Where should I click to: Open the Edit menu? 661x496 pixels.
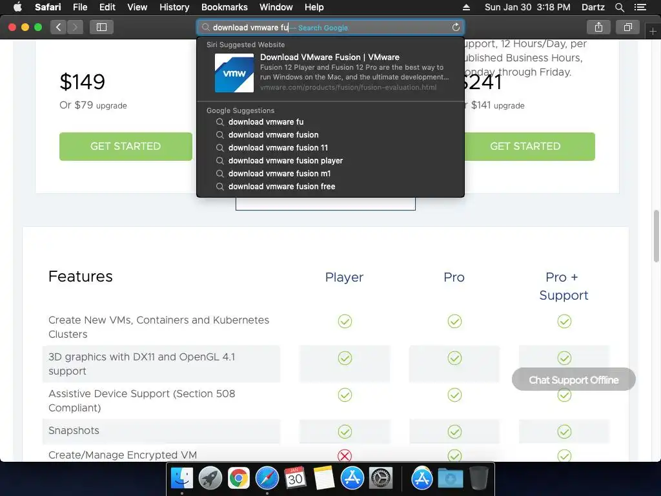(x=107, y=7)
